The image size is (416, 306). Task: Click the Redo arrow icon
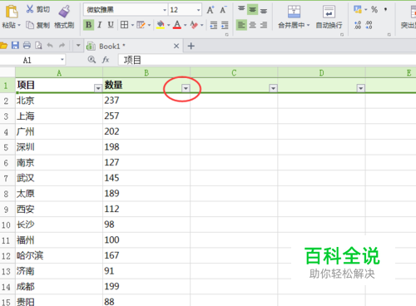pos(62,46)
